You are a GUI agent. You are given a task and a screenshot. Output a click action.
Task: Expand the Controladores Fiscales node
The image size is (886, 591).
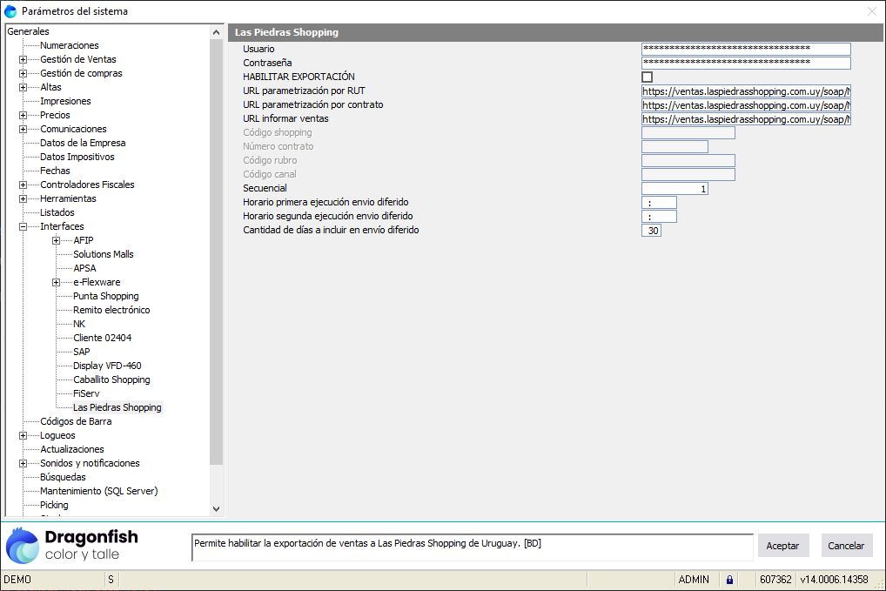pos(23,185)
